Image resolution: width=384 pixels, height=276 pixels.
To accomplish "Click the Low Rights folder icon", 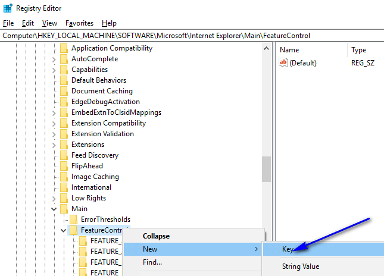I will pyautogui.click(x=64, y=198).
